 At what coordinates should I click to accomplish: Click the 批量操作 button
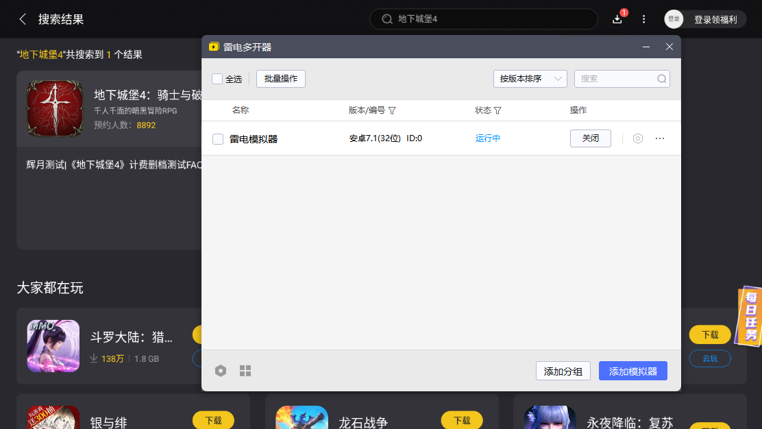(281, 79)
